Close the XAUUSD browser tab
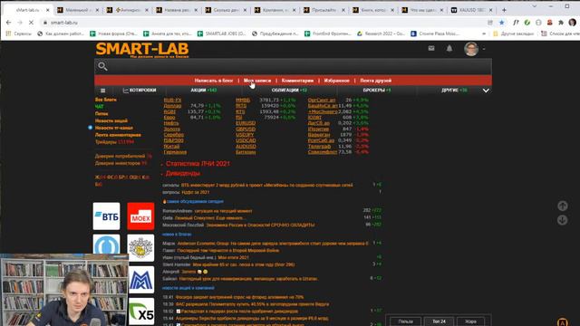This screenshot has width=580, height=326. pyautogui.click(x=491, y=10)
